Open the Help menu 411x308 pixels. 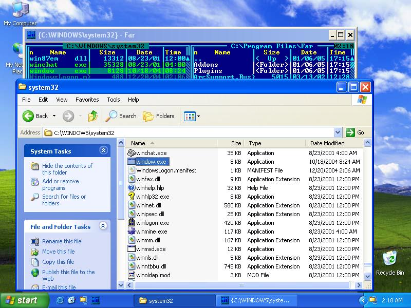click(x=133, y=100)
